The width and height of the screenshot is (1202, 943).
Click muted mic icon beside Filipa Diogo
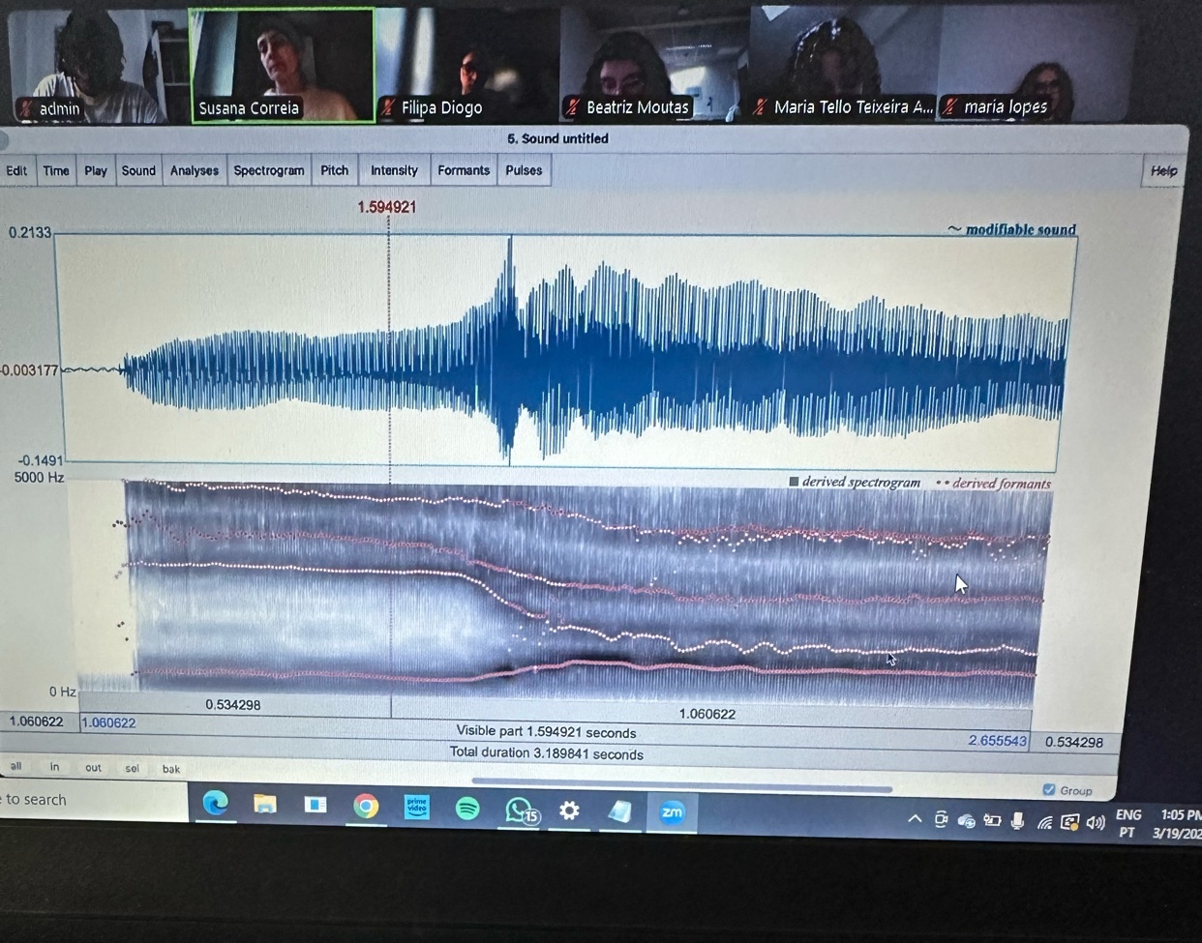[x=388, y=107]
